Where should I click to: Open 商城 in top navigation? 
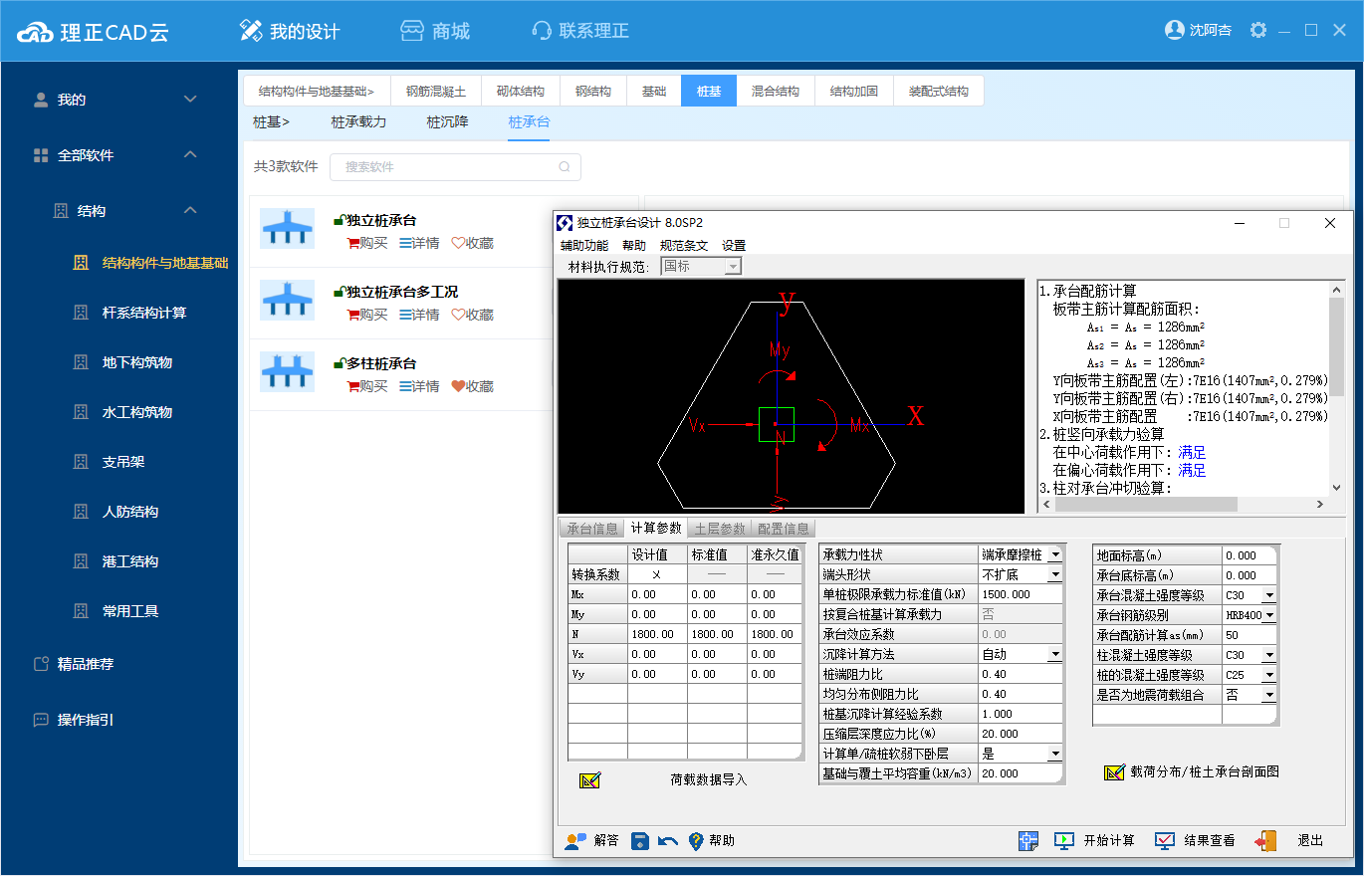click(x=435, y=31)
